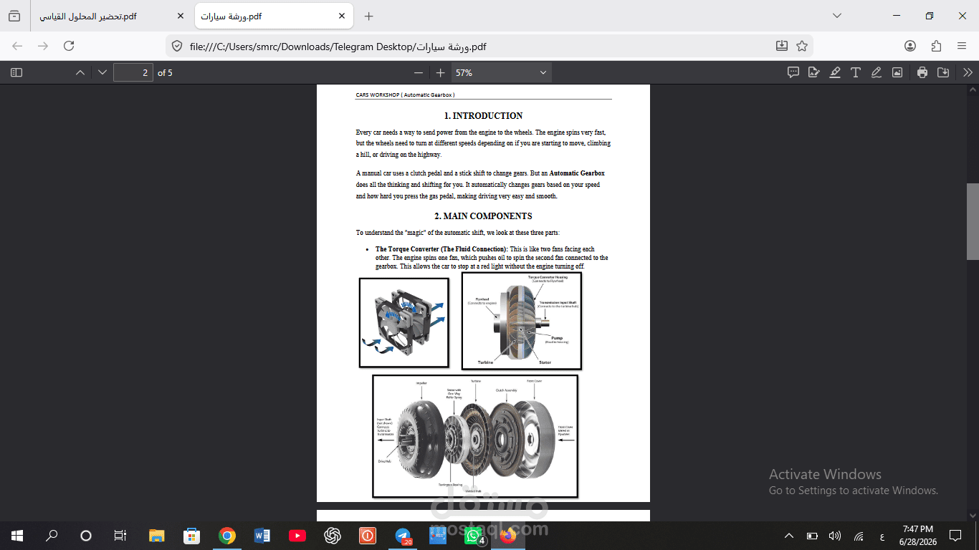Reload the current page

click(x=69, y=46)
